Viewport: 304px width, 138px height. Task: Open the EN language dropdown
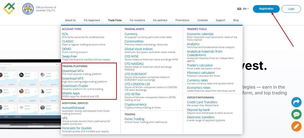(246, 9)
